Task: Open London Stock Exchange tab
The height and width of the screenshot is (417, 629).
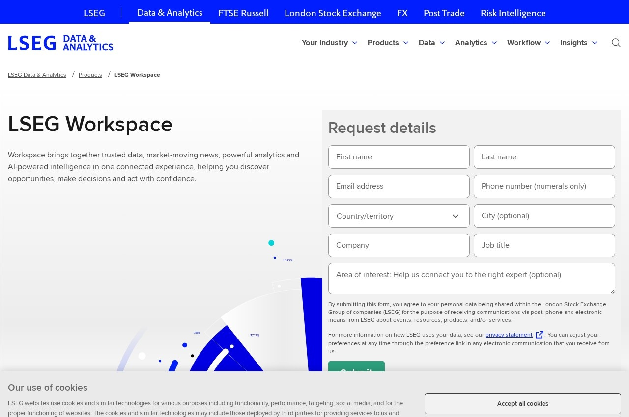Action: [x=333, y=13]
